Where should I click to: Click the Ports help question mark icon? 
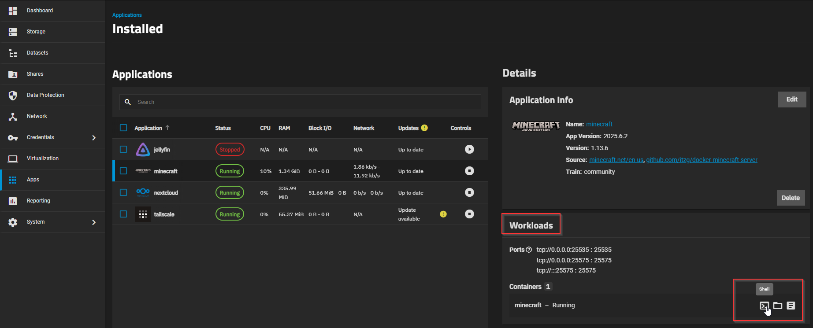(529, 250)
